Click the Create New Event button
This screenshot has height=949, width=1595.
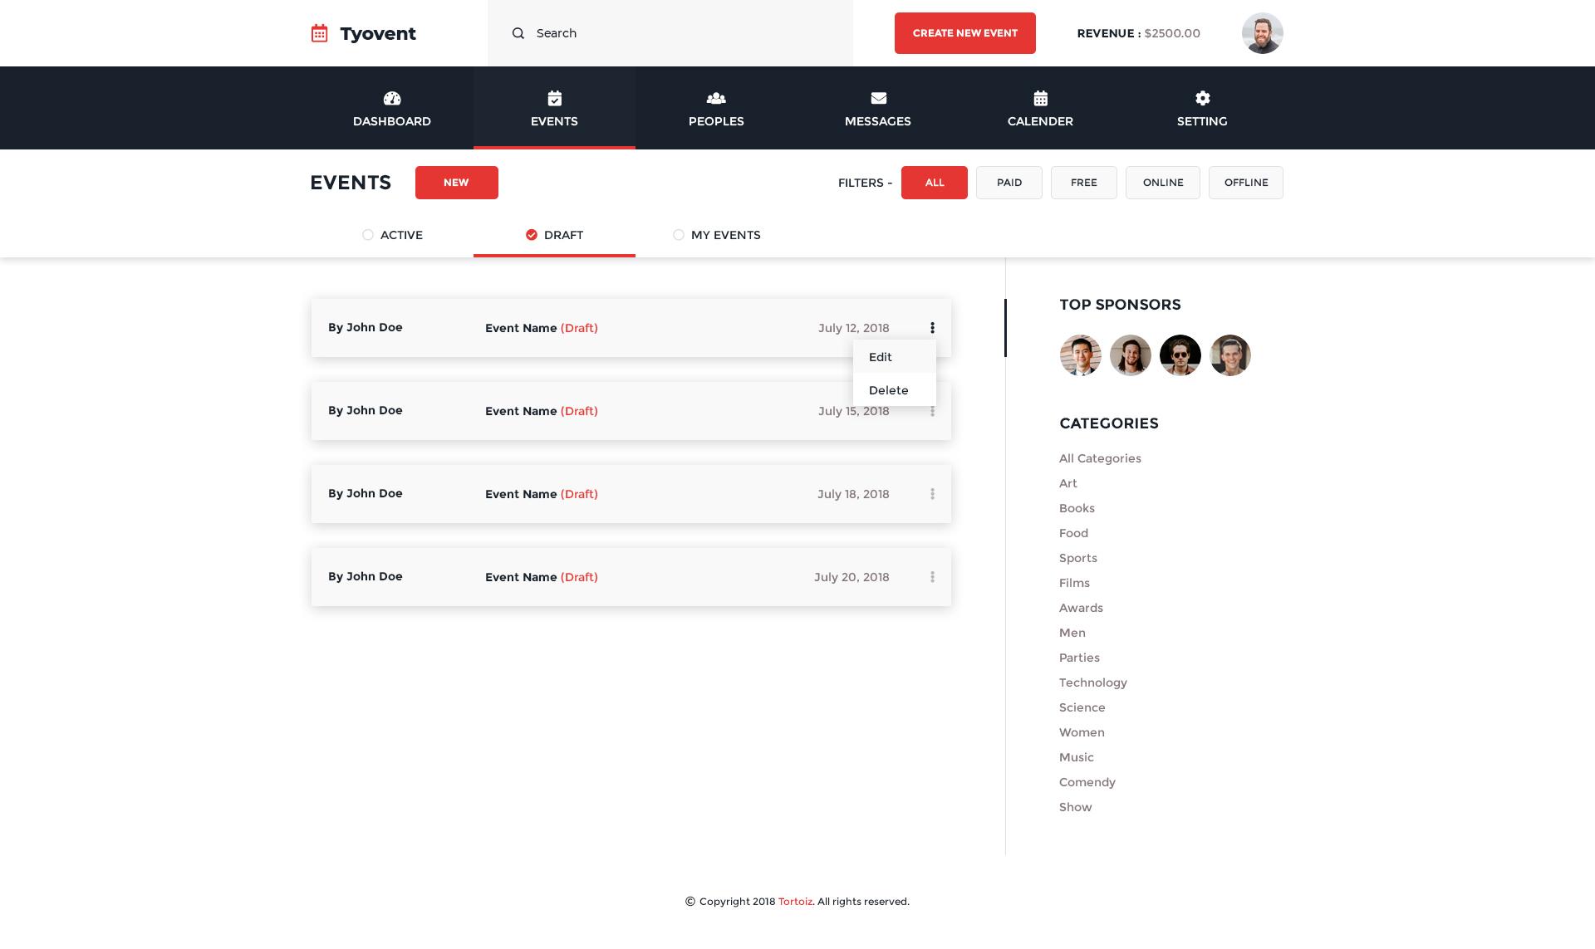point(964,33)
